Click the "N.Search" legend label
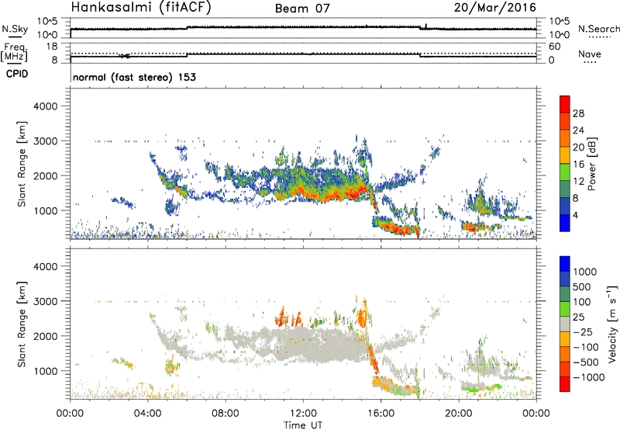 tap(598, 29)
